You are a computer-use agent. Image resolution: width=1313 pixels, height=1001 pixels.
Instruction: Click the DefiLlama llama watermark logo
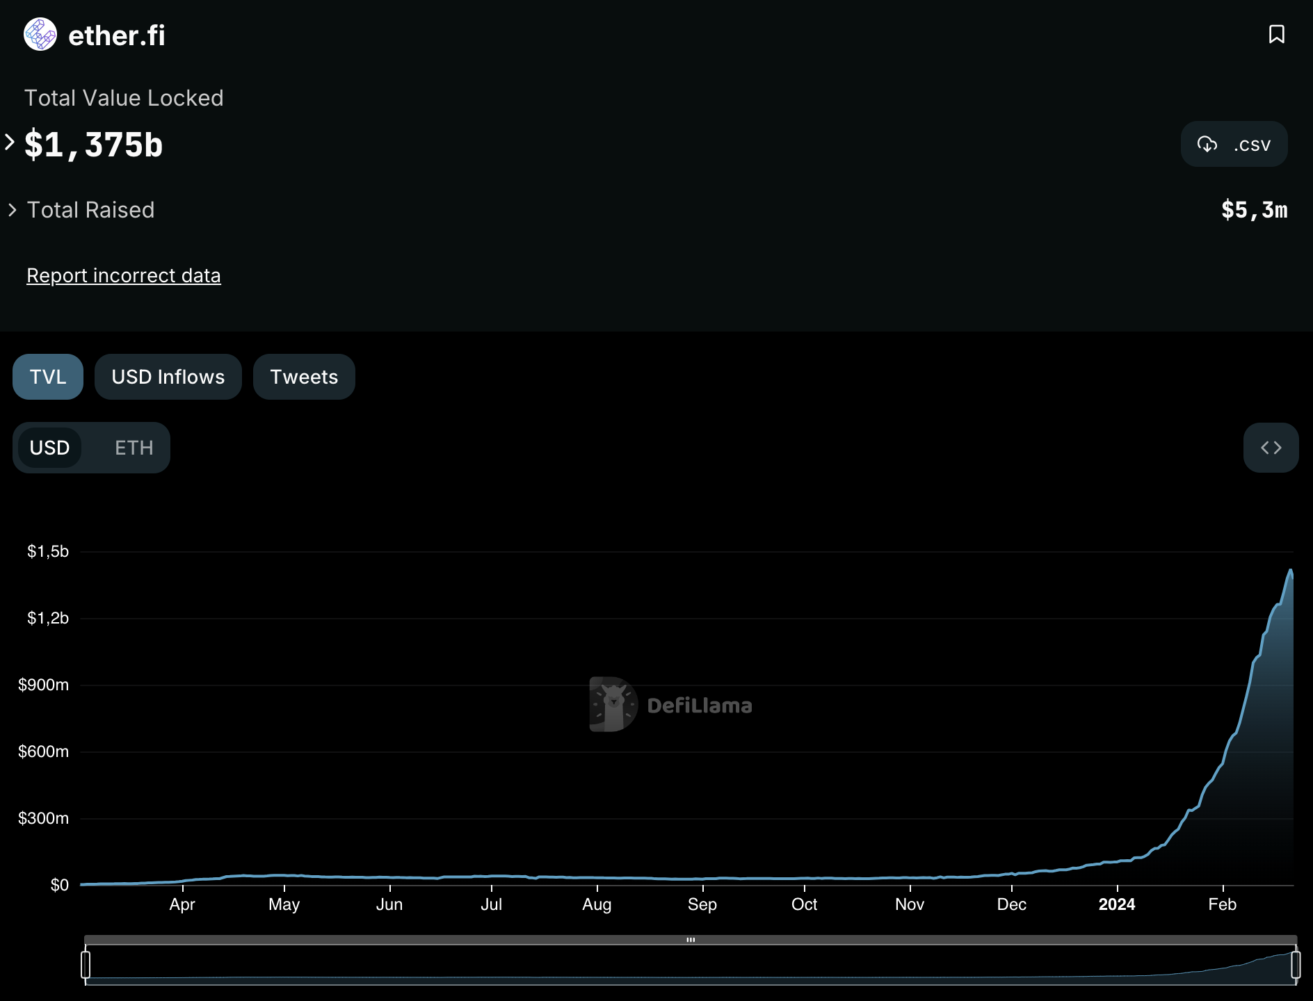click(x=613, y=704)
